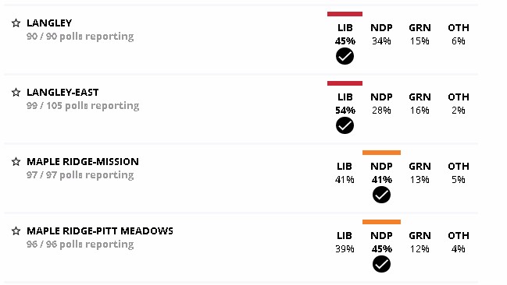
Task: Favorite the Langley riding with star icon
Action: [x=16, y=23]
